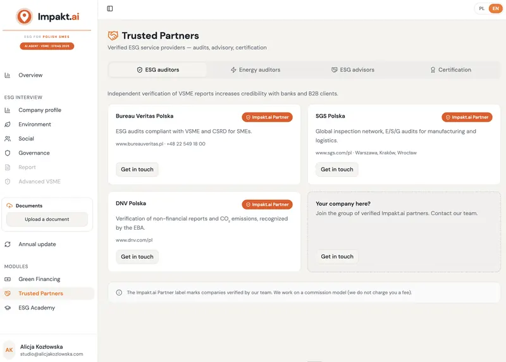
Task: Click Upload a document button
Action: (47, 219)
